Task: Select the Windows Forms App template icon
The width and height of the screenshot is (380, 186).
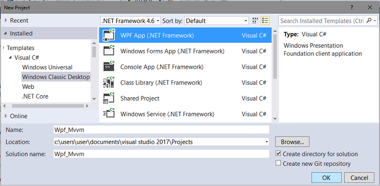Action: click(x=109, y=51)
